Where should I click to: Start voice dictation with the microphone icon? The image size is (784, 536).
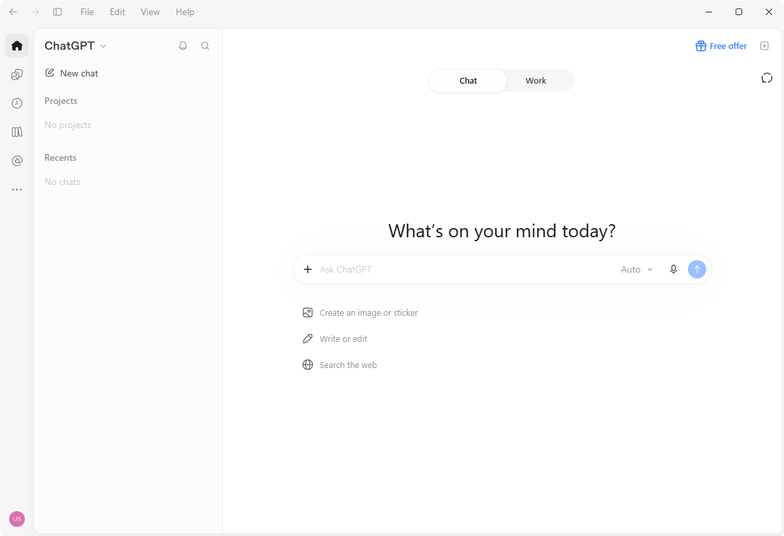pos(674,269)
